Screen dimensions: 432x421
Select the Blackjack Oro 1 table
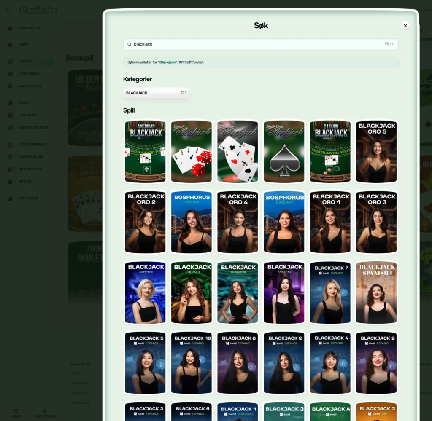click(330, 222)
